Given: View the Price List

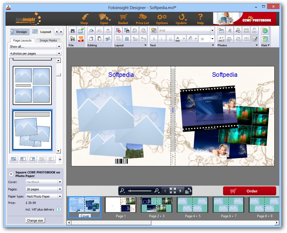Looking at the screenshot, I should coord(143,19).
